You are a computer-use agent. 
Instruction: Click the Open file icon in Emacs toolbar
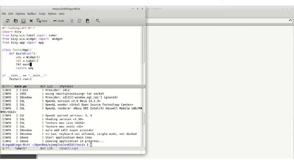[x=16, y=21]
